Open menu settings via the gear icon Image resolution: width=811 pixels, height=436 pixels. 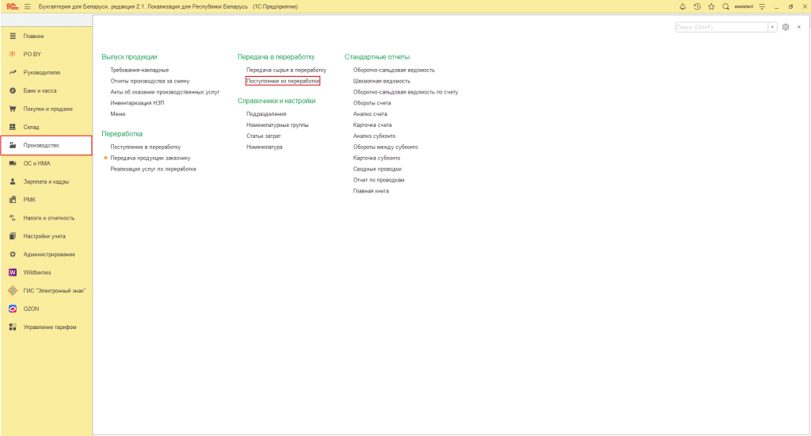(x=786, y=27)
